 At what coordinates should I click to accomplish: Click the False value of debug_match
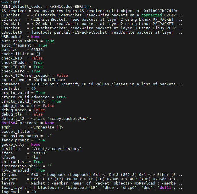tap(39, 110)
